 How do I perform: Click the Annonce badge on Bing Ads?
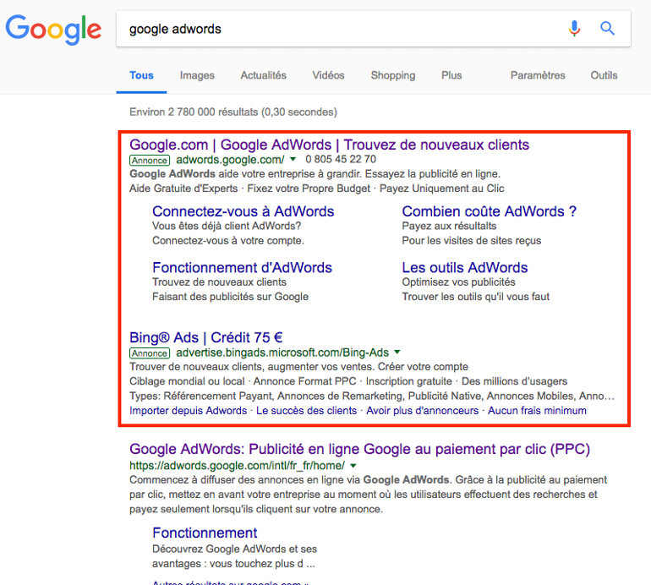tap(150, 353)
